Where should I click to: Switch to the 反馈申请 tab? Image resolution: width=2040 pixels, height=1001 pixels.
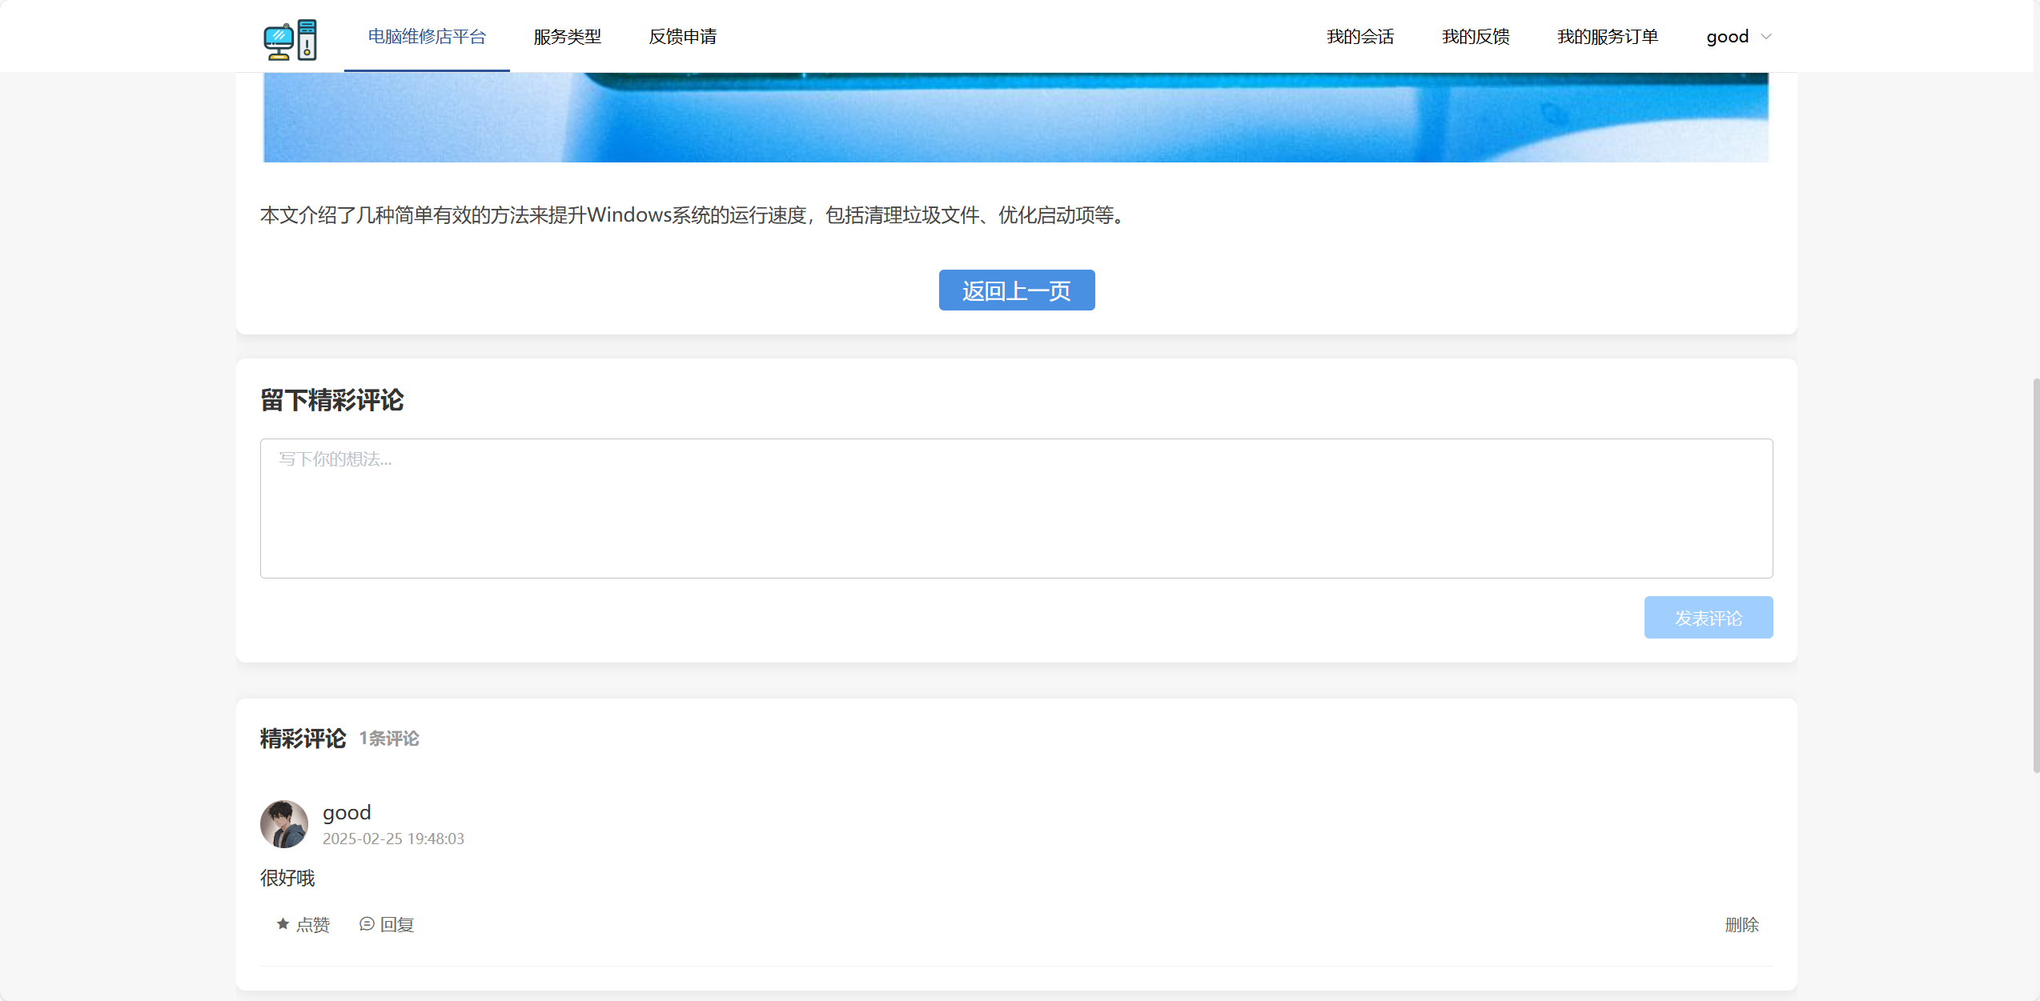tap(682, 36)
